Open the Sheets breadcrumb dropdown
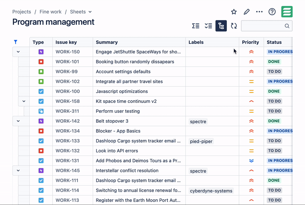305x205 pixels. pos(90,12)
